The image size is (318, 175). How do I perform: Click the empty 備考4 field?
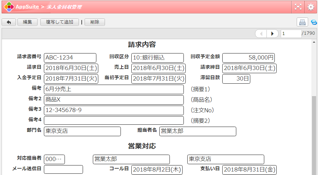pyautogui.click(x=114, y=120)
